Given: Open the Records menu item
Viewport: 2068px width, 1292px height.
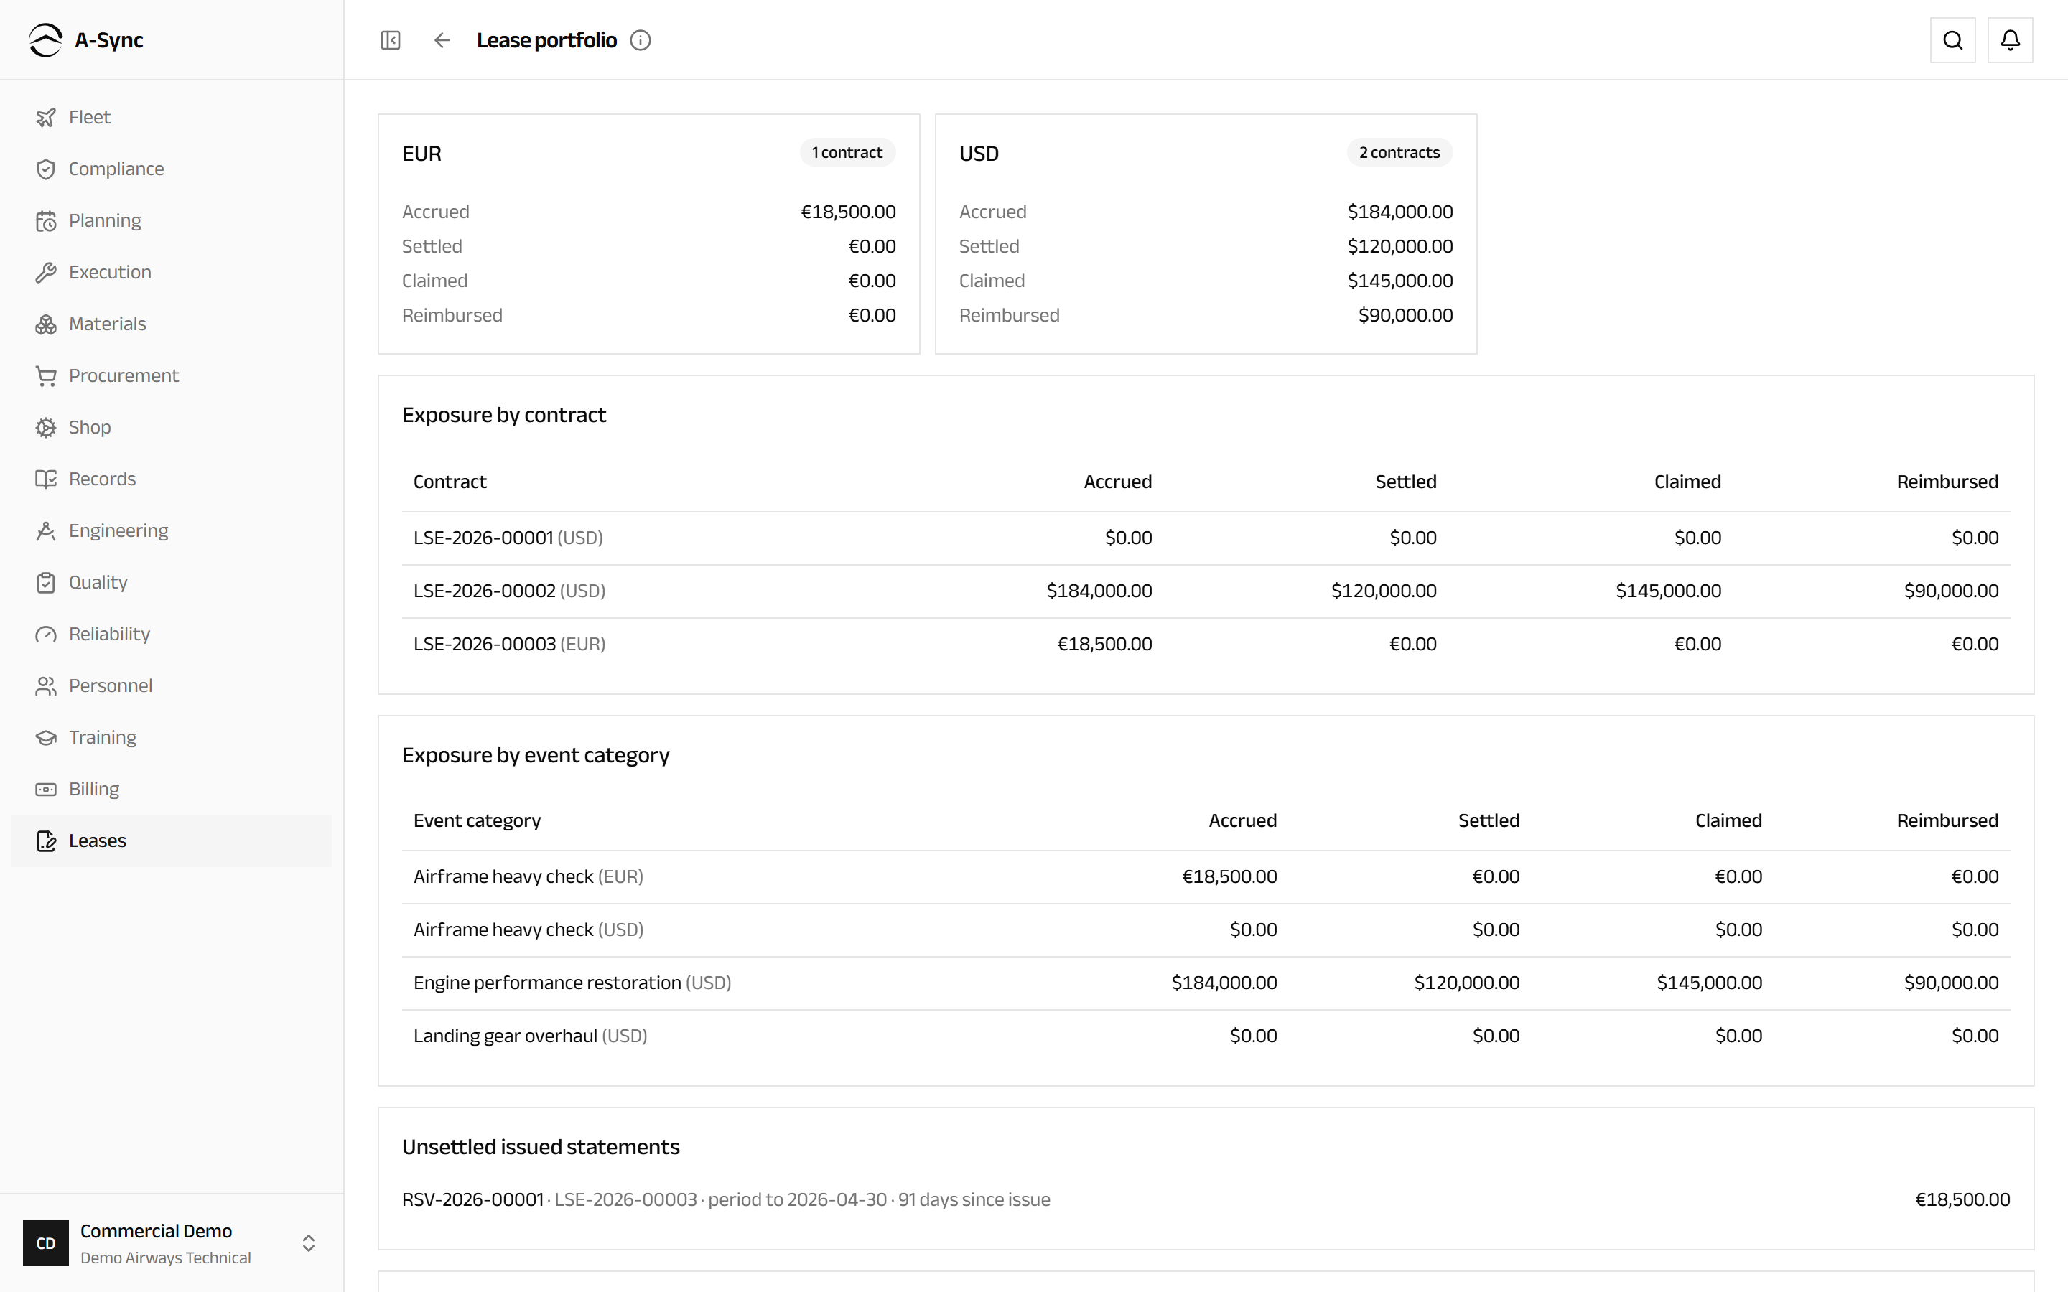Looking at the screenshot, I should pos(172,479).
